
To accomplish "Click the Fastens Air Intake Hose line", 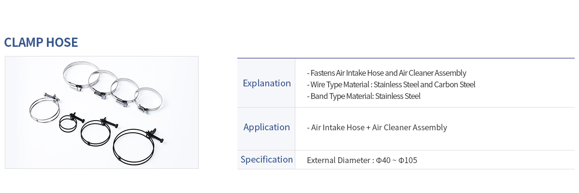I will pos(387,73).
